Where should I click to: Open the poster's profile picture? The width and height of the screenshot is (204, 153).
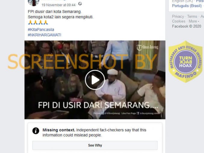33,3
